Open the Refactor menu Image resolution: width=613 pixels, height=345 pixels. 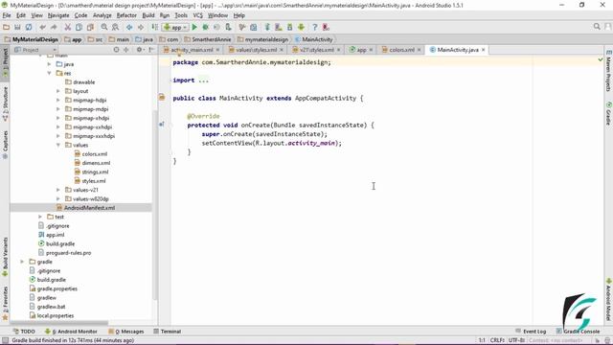[x=126, y=15]
